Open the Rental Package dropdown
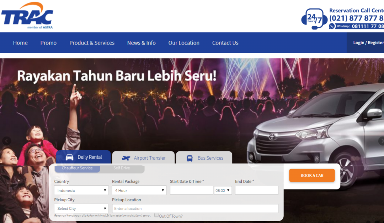384x223 pixels. pos(139,190)
